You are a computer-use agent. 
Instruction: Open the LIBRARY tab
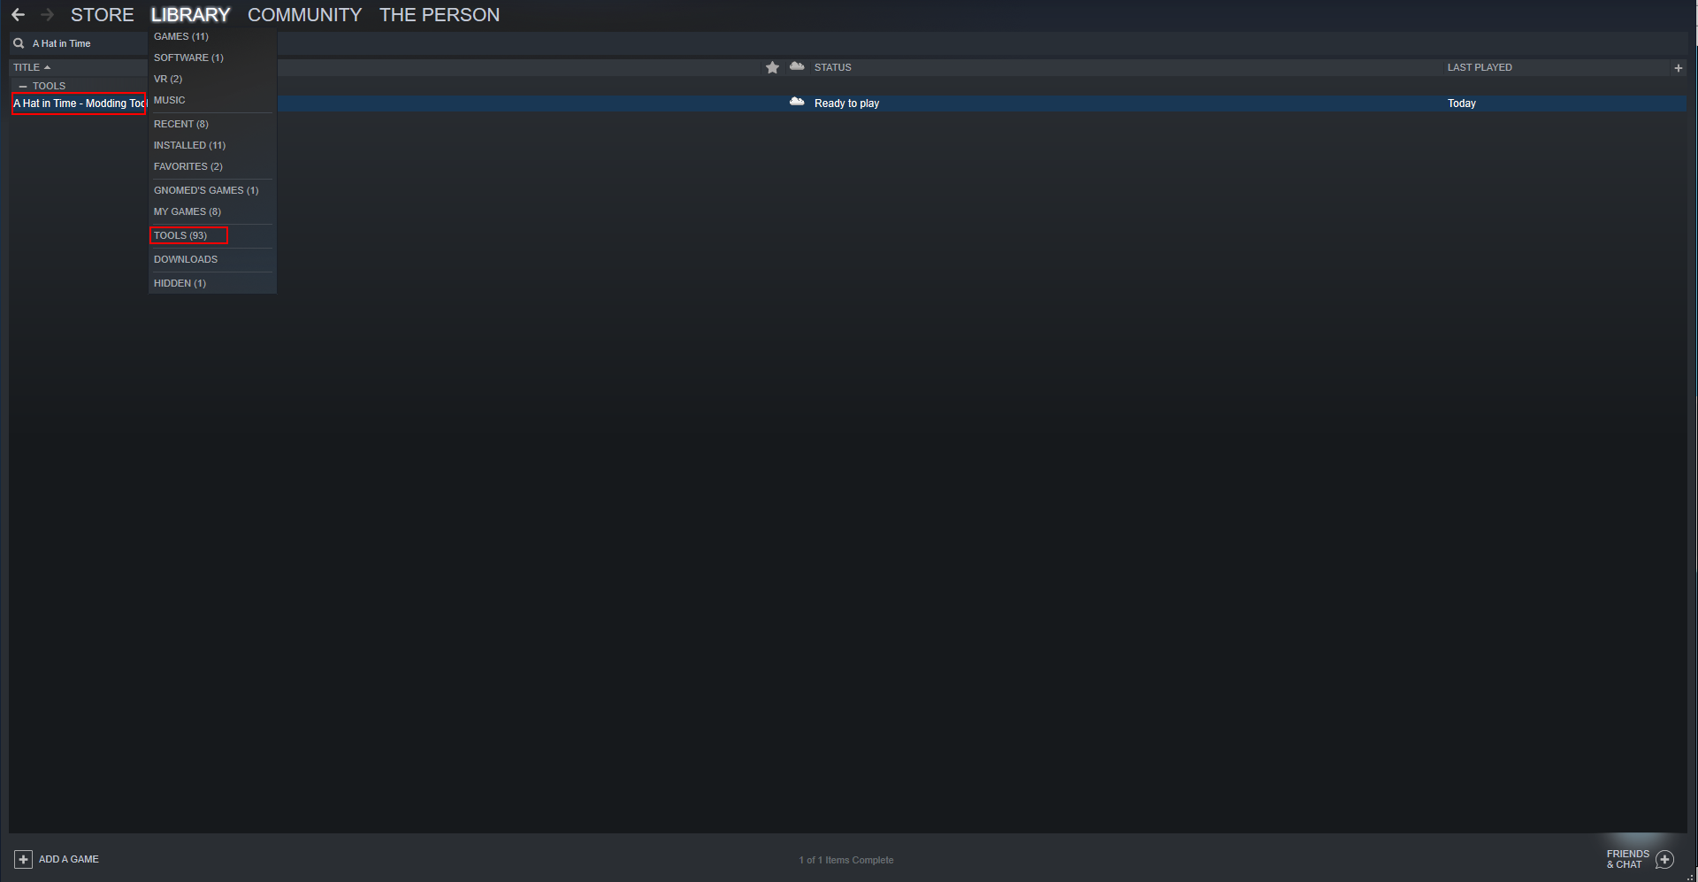pos(190,15)
